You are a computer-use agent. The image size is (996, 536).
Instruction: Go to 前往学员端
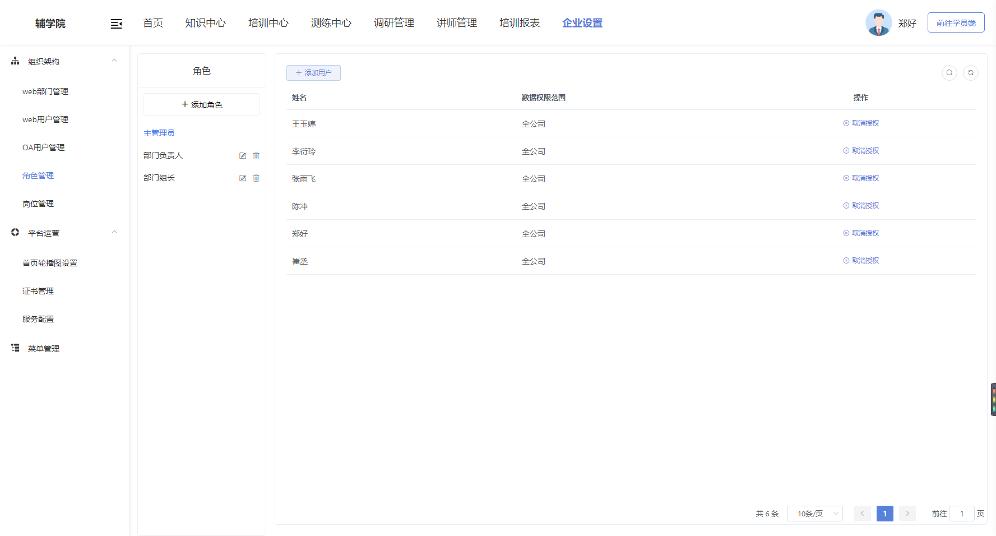956,23
